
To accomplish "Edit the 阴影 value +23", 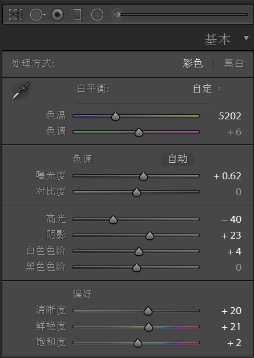I will point(231,235).
